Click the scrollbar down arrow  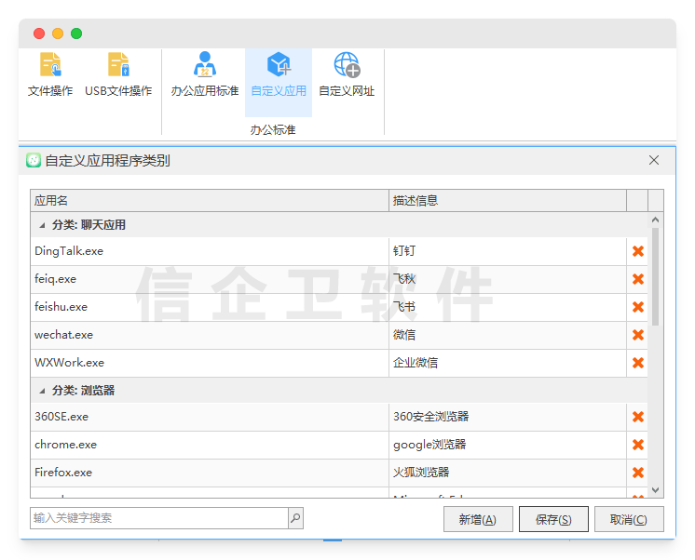point(656,489)
